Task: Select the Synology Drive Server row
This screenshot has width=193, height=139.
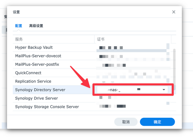Action: coord(36,98)
